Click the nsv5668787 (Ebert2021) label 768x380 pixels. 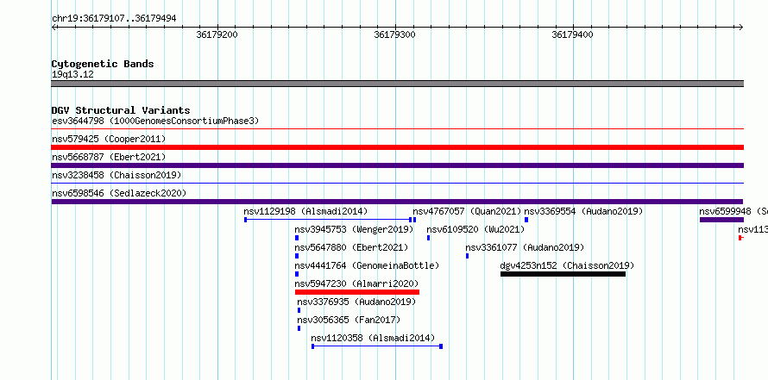tap(109, 157)
